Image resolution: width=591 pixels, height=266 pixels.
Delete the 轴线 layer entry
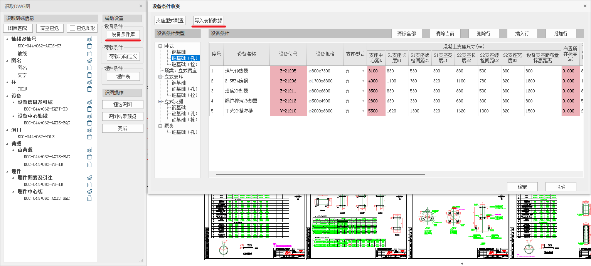[x=89, y=54]
